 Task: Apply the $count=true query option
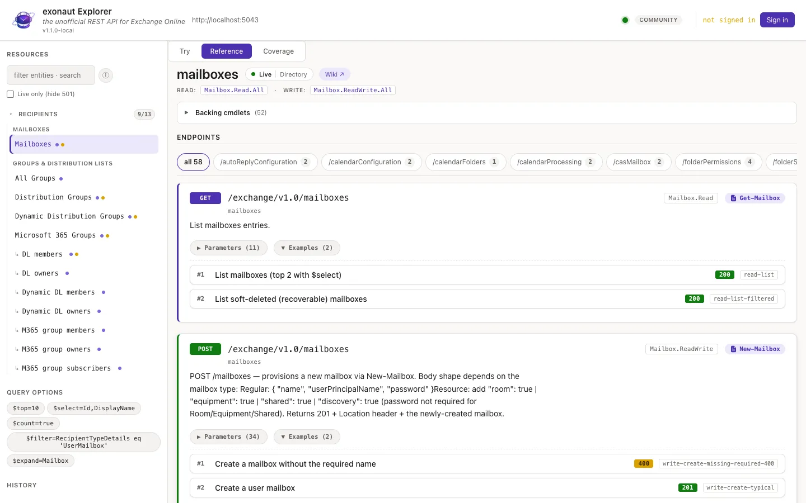point(34,424)
